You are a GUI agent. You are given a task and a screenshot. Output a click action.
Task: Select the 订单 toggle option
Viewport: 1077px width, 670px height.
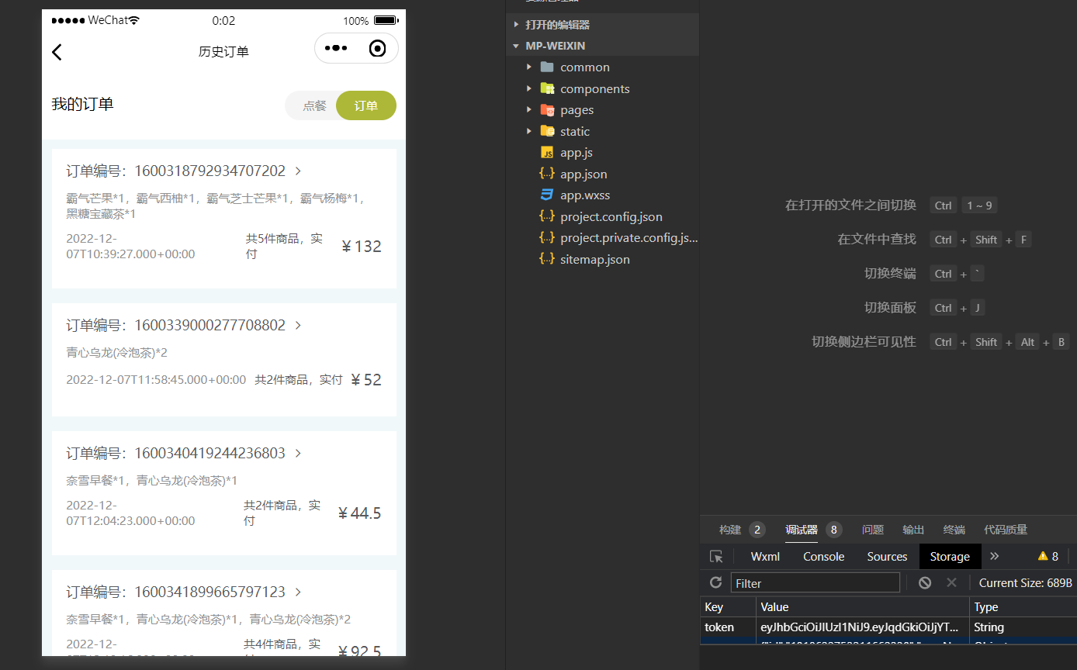pyautogui.click(x=365, y=105)
